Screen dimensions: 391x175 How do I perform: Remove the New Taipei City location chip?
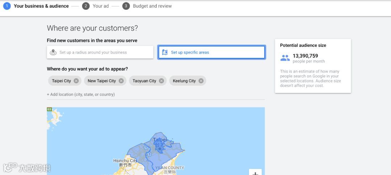[x=121, y=81]
